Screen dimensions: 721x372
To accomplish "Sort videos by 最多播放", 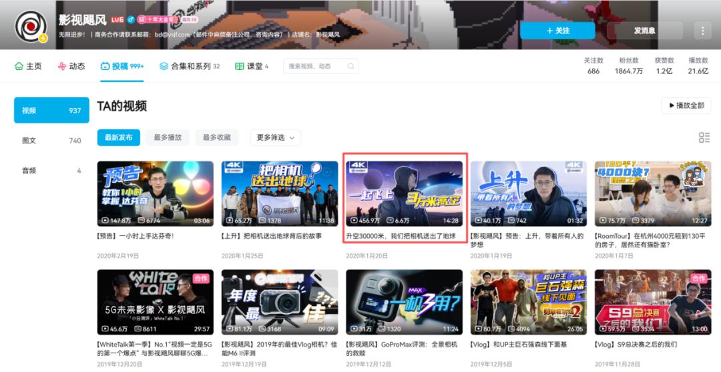I will (168, 137).
